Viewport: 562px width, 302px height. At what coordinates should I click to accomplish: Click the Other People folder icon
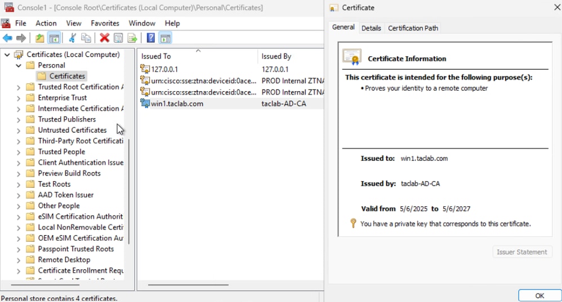coord(30,206)
